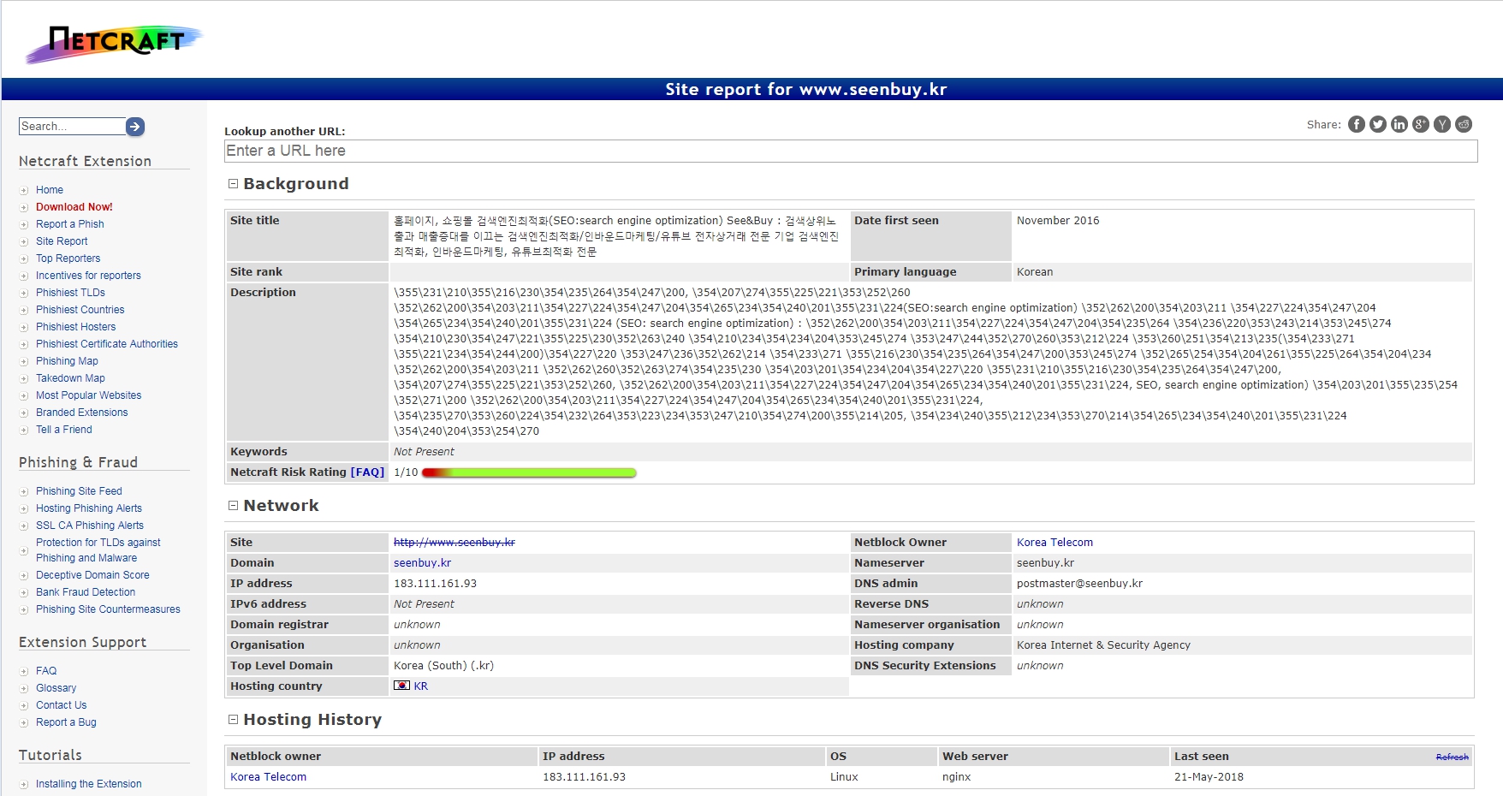Click the South Korea flag icon
The image size is (1503, 796).
pos(401,686)
